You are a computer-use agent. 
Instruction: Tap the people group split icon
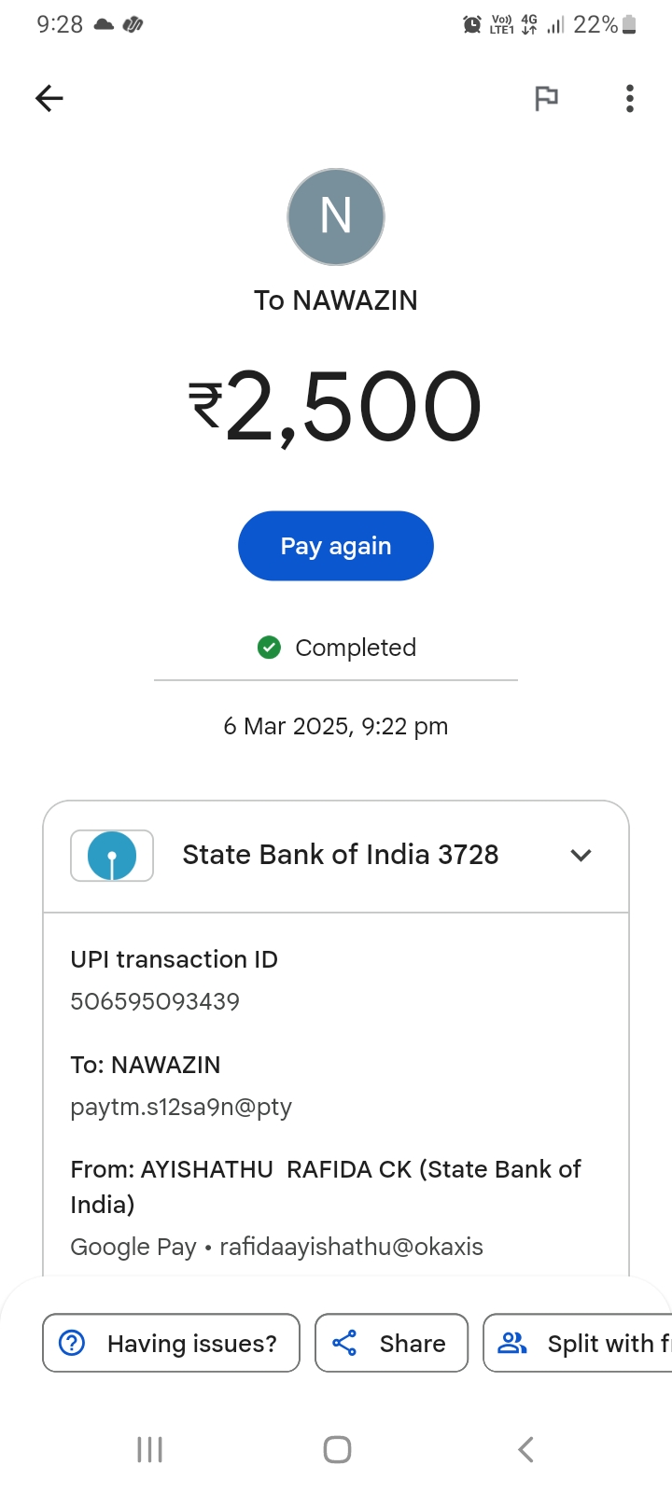point(512,1343)
